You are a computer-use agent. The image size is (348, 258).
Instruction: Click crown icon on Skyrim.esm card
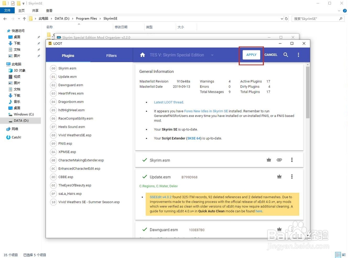(269, 160)
